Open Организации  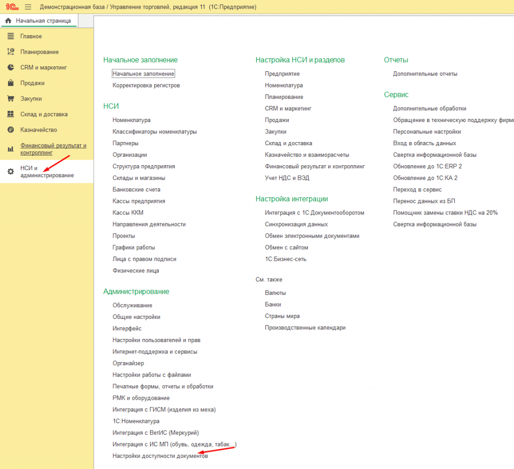point(130,155)
